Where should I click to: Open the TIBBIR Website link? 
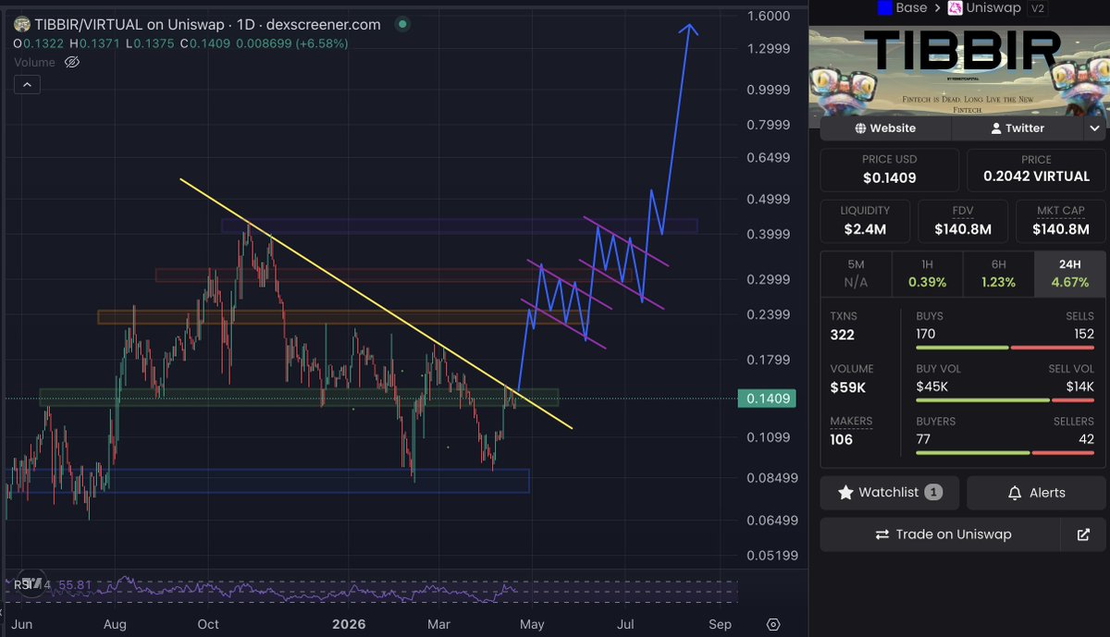885,129
